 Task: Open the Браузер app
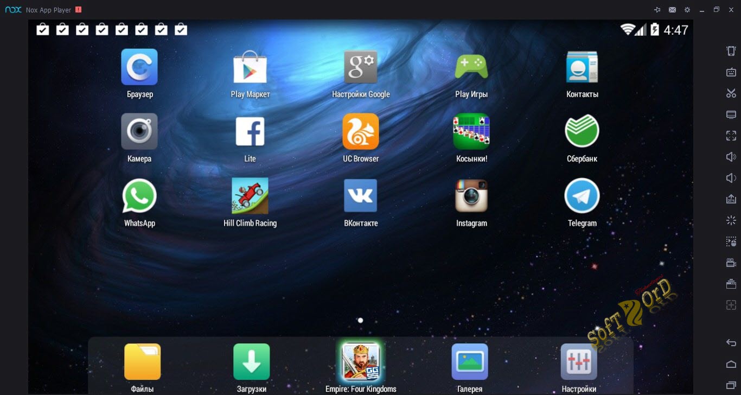pos(139,67)
